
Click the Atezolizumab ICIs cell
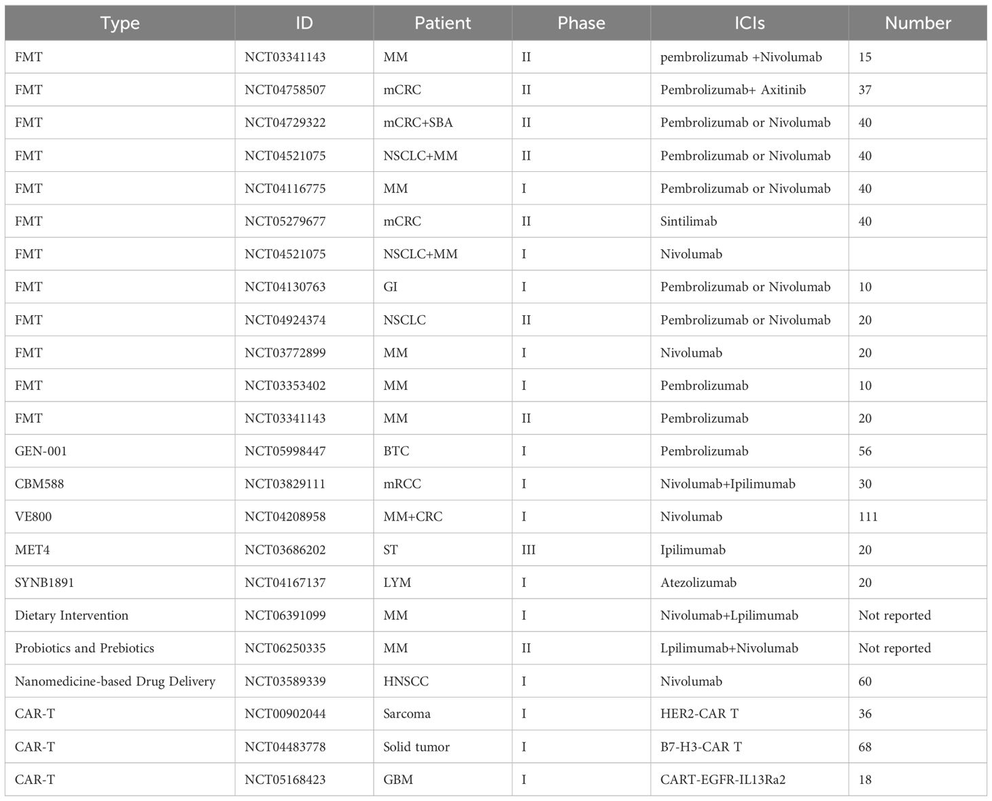[x=698, y=583]
